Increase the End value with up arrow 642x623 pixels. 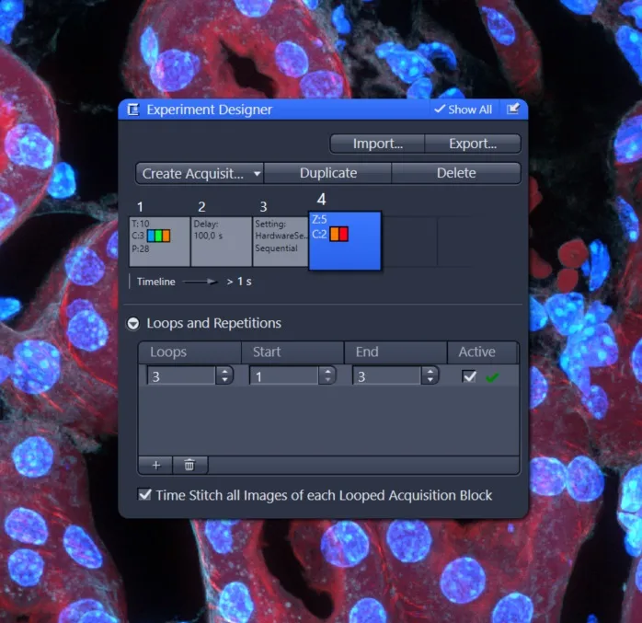click(x=430, y=372)
